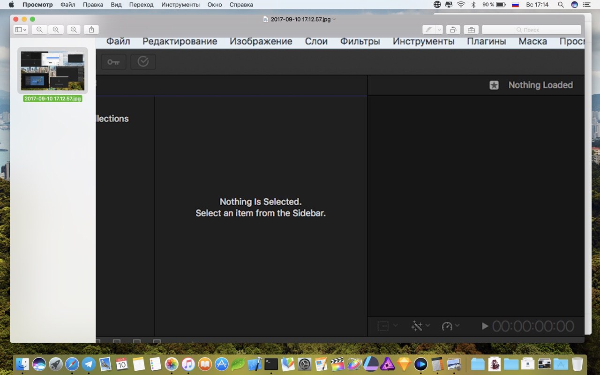Click the 2017-09-10 17.12.57.jpg label under thumbnail

coord(52,99)
